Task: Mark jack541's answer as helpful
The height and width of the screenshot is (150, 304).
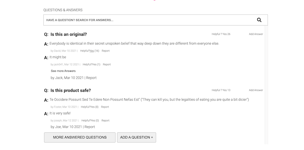Action: point(94,64)
